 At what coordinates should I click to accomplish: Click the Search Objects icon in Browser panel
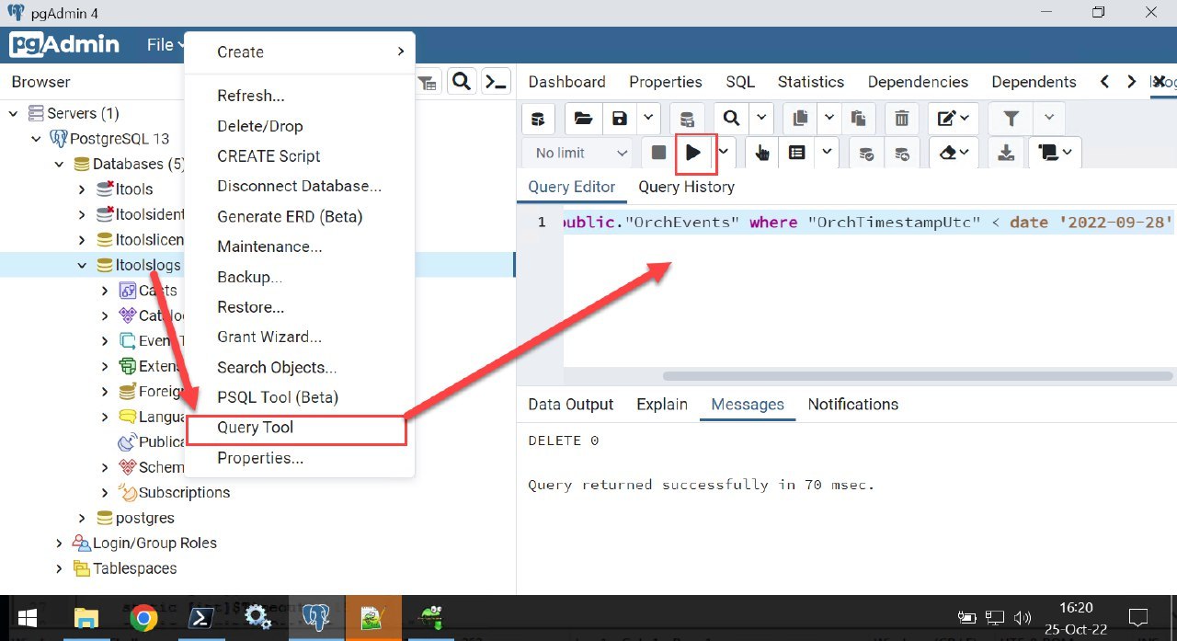click(463, 82)
